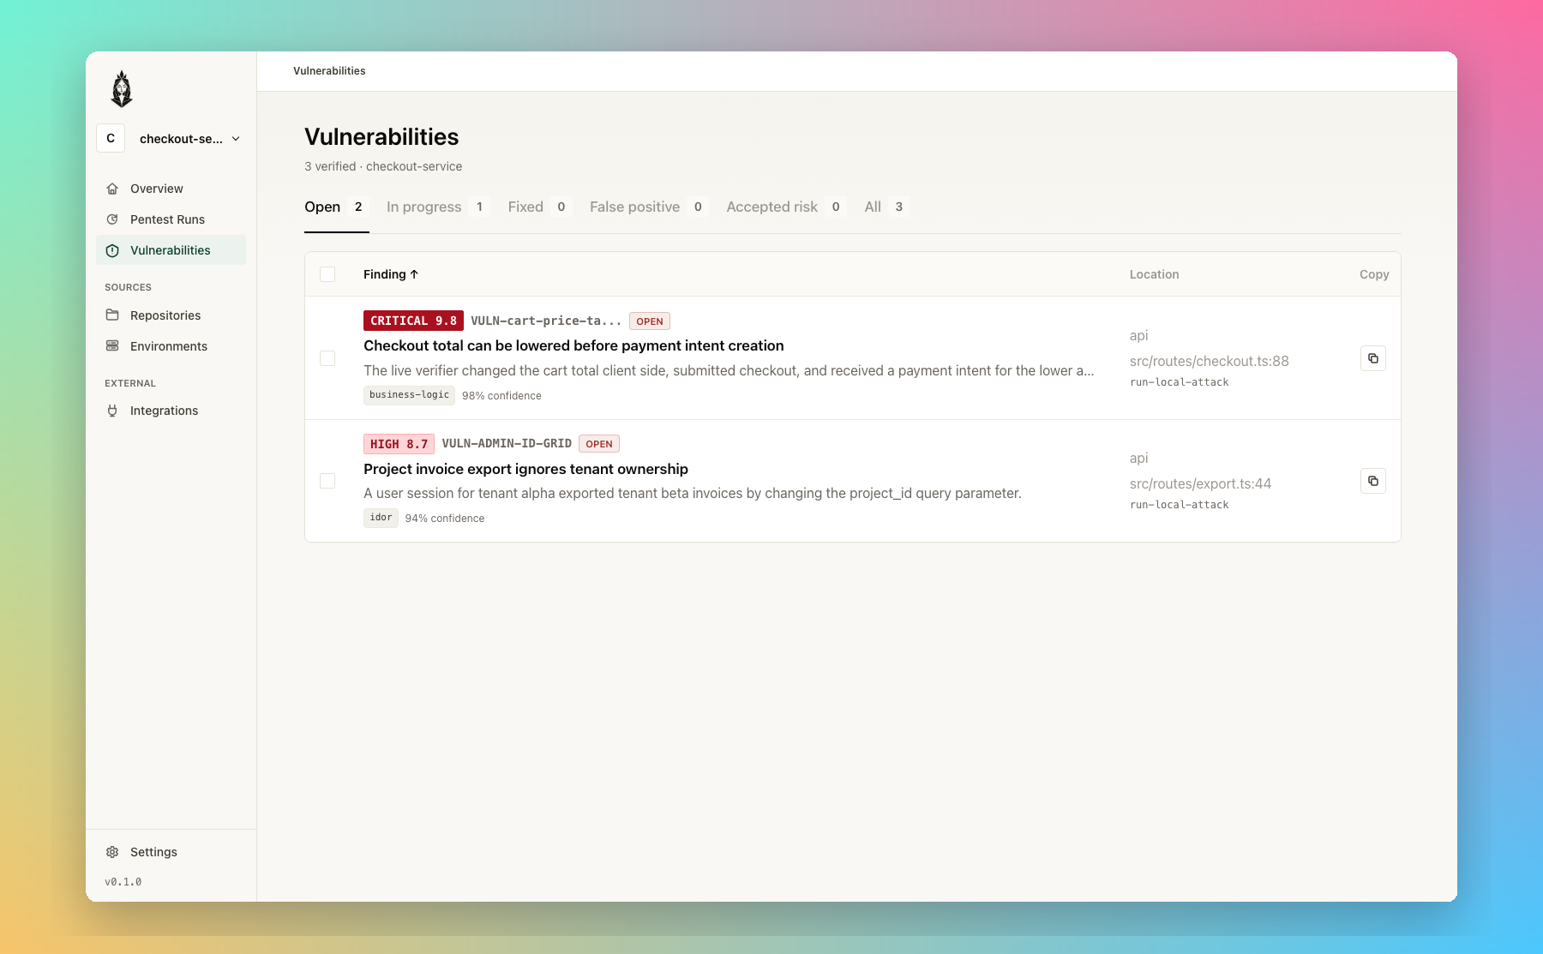
Task: Open the Checkout total can be lowered finding
Action: (573, 345)
